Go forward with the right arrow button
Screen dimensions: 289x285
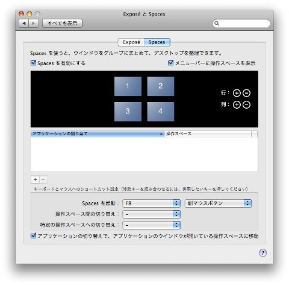coord(34,24)
